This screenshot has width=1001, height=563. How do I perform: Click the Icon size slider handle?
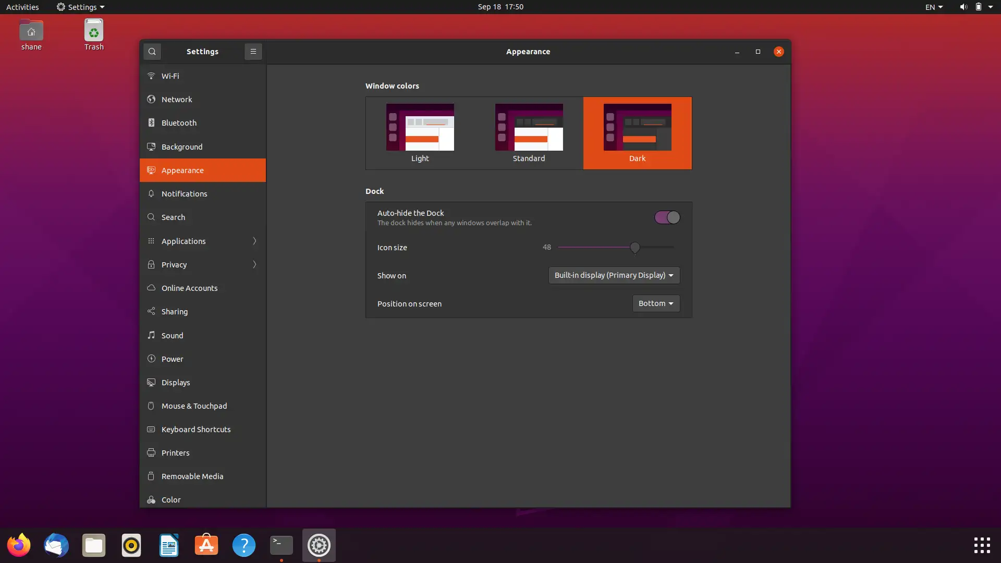[x=634, y=248]
